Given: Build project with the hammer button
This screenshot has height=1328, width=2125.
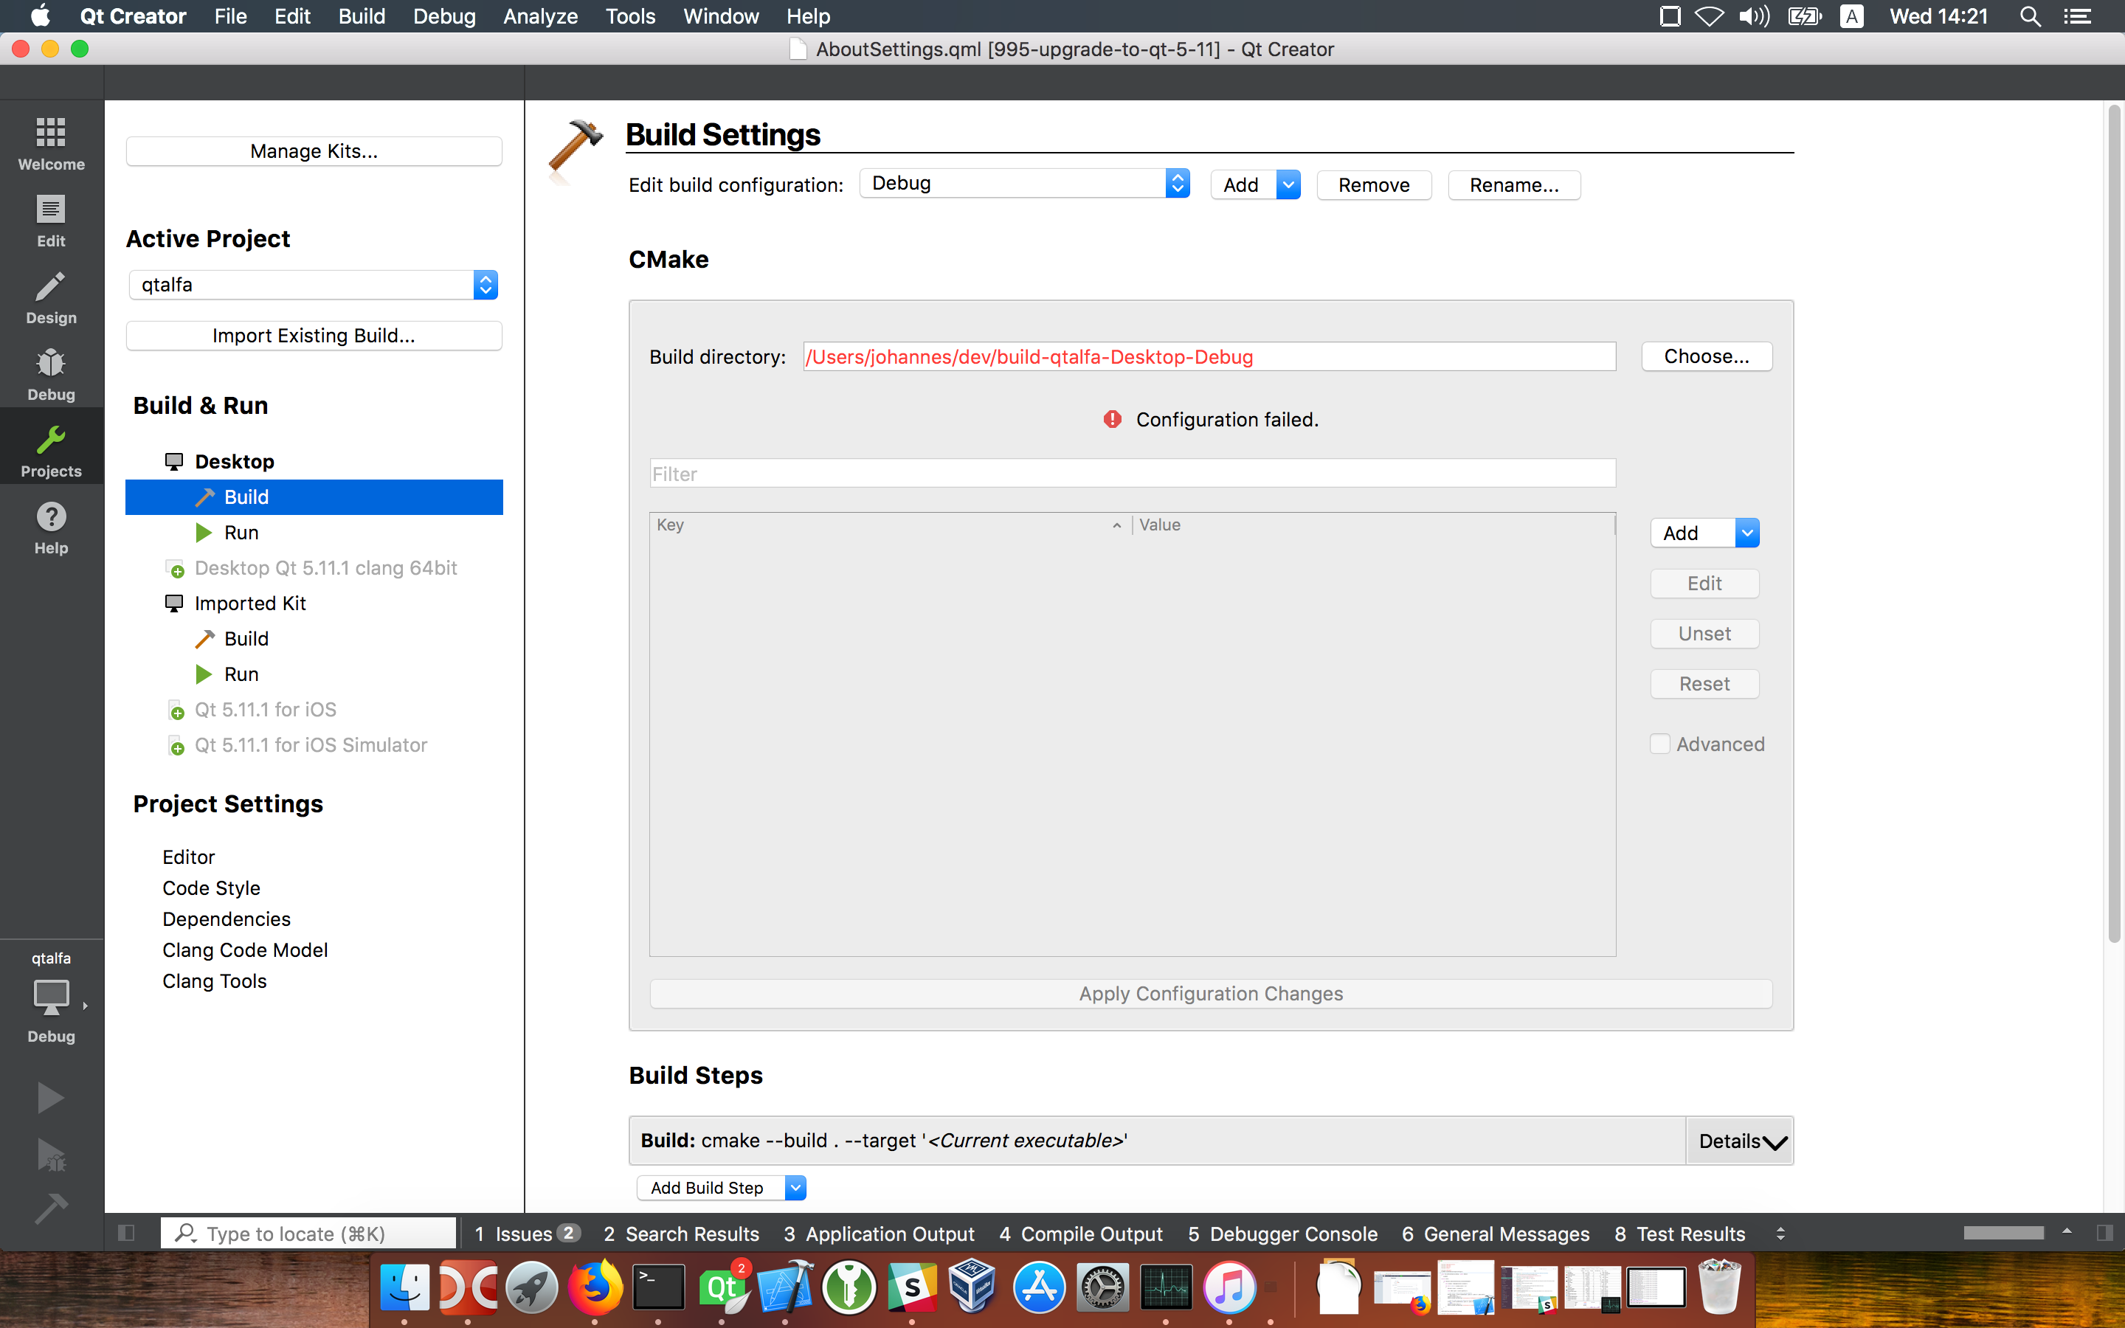Looking at the screenshot, I should coord(51,1208).
